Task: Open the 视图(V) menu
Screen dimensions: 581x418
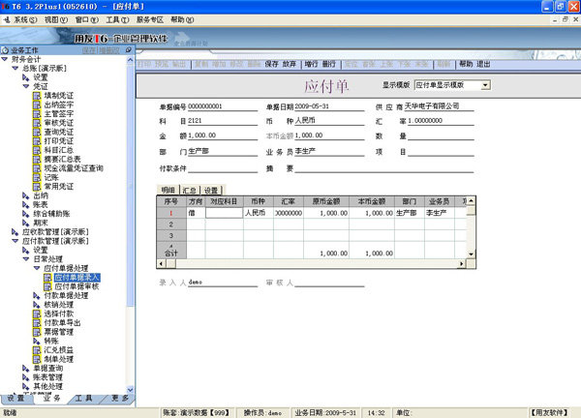Action: (x=56, y=20)
